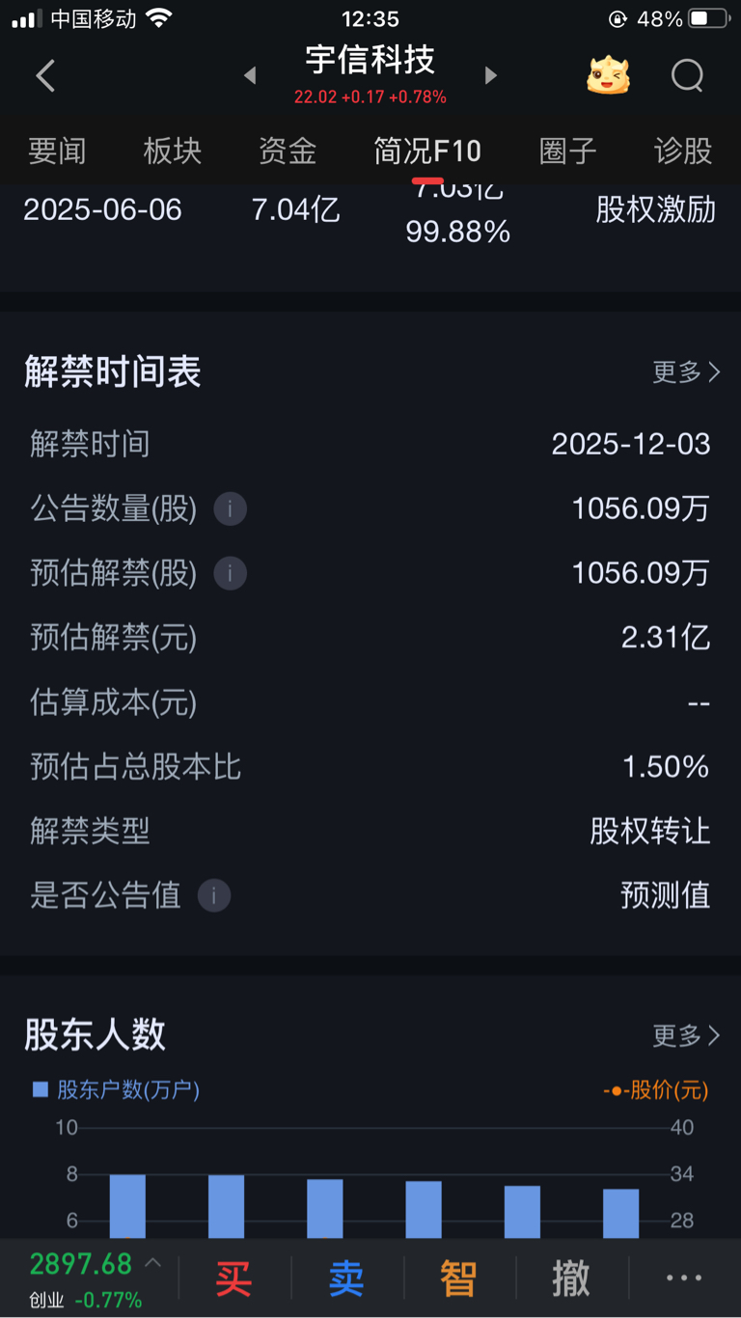Open the 诊股 tab
741x1318 pixels.
pyautogui.click(x=683, y=151)
